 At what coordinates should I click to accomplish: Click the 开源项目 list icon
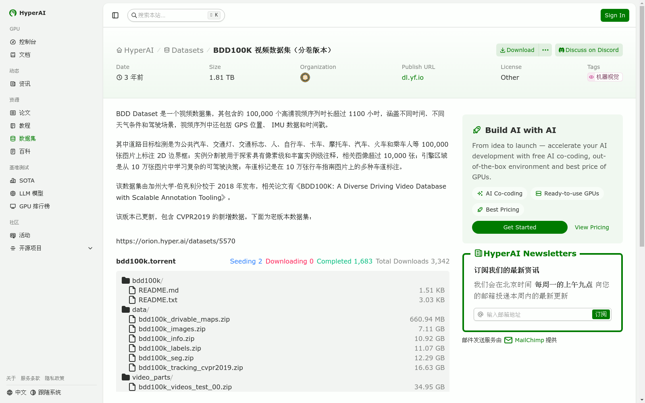click(13, 248)
